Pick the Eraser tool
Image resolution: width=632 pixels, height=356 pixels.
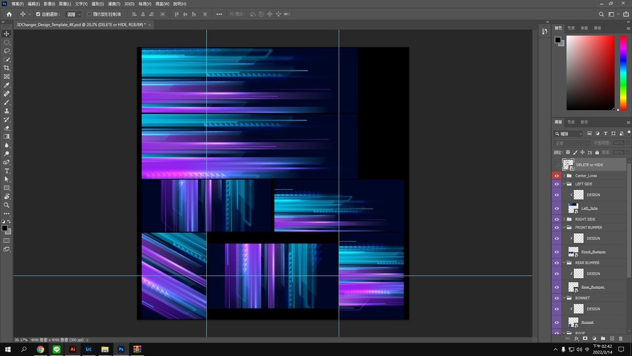coord(7,128)
